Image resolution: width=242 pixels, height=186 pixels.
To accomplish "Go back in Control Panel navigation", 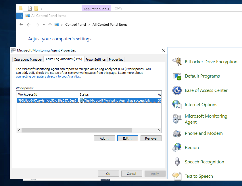I will click(x=29, y=25).
